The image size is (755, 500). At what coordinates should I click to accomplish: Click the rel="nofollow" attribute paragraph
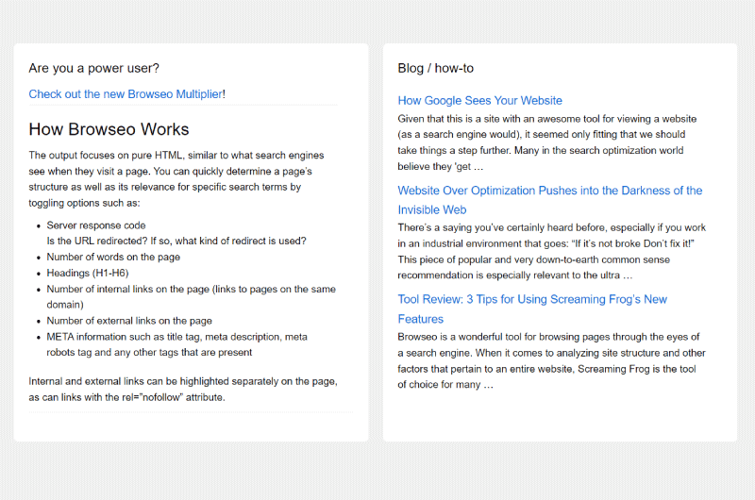(183, 390)
